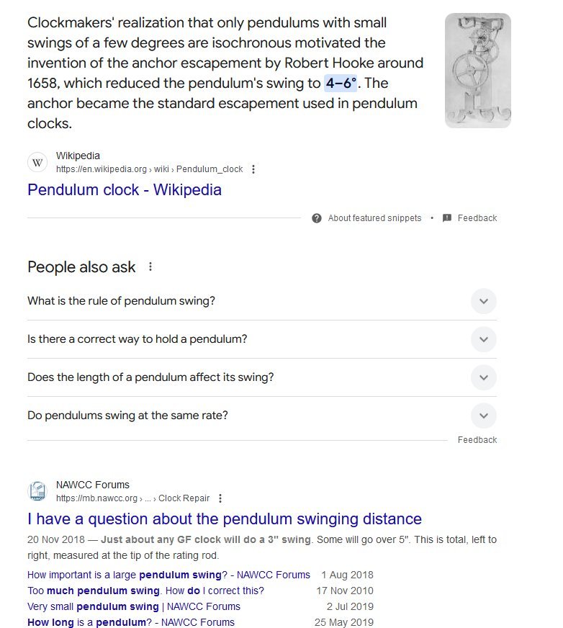Screen dimensions: 563x628
Task: Click the feedback flag icon
Action: click(447, 218)
